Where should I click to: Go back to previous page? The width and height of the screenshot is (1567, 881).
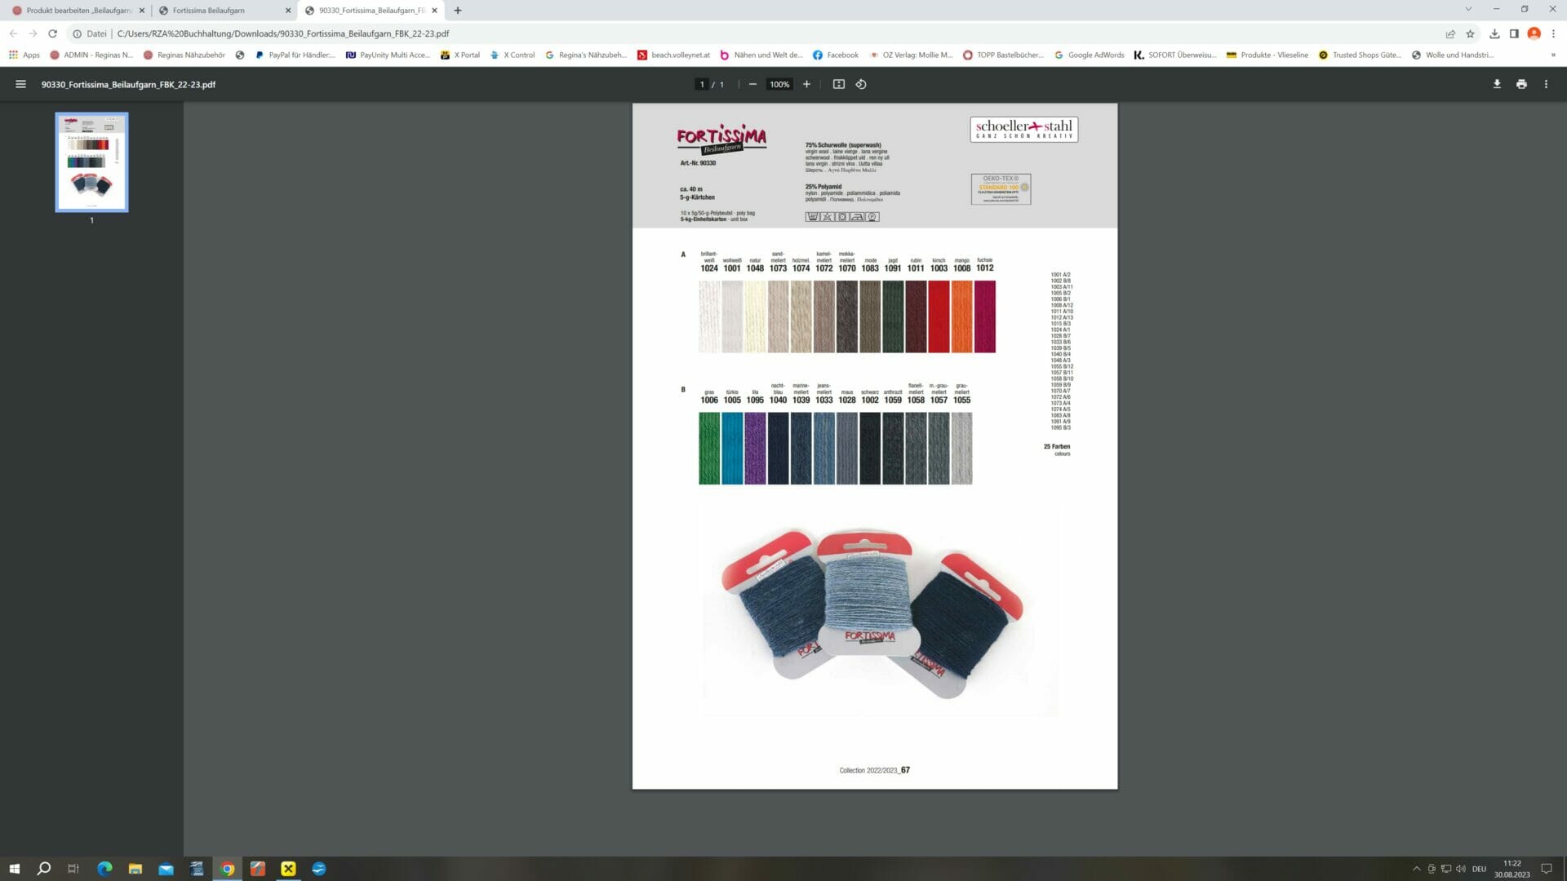(13, 33)
